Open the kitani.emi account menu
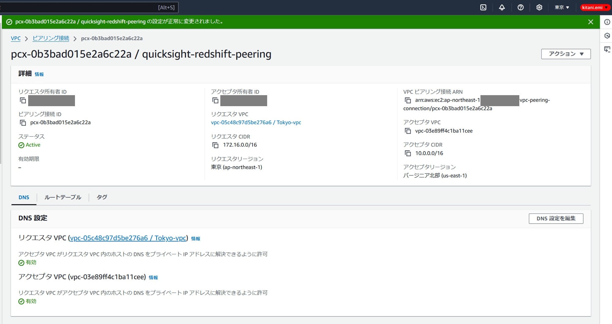This screenshot has height=324, width=612. pyautogui.click(x=595, y=7)
